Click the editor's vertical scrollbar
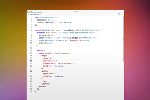 (123, 37)
